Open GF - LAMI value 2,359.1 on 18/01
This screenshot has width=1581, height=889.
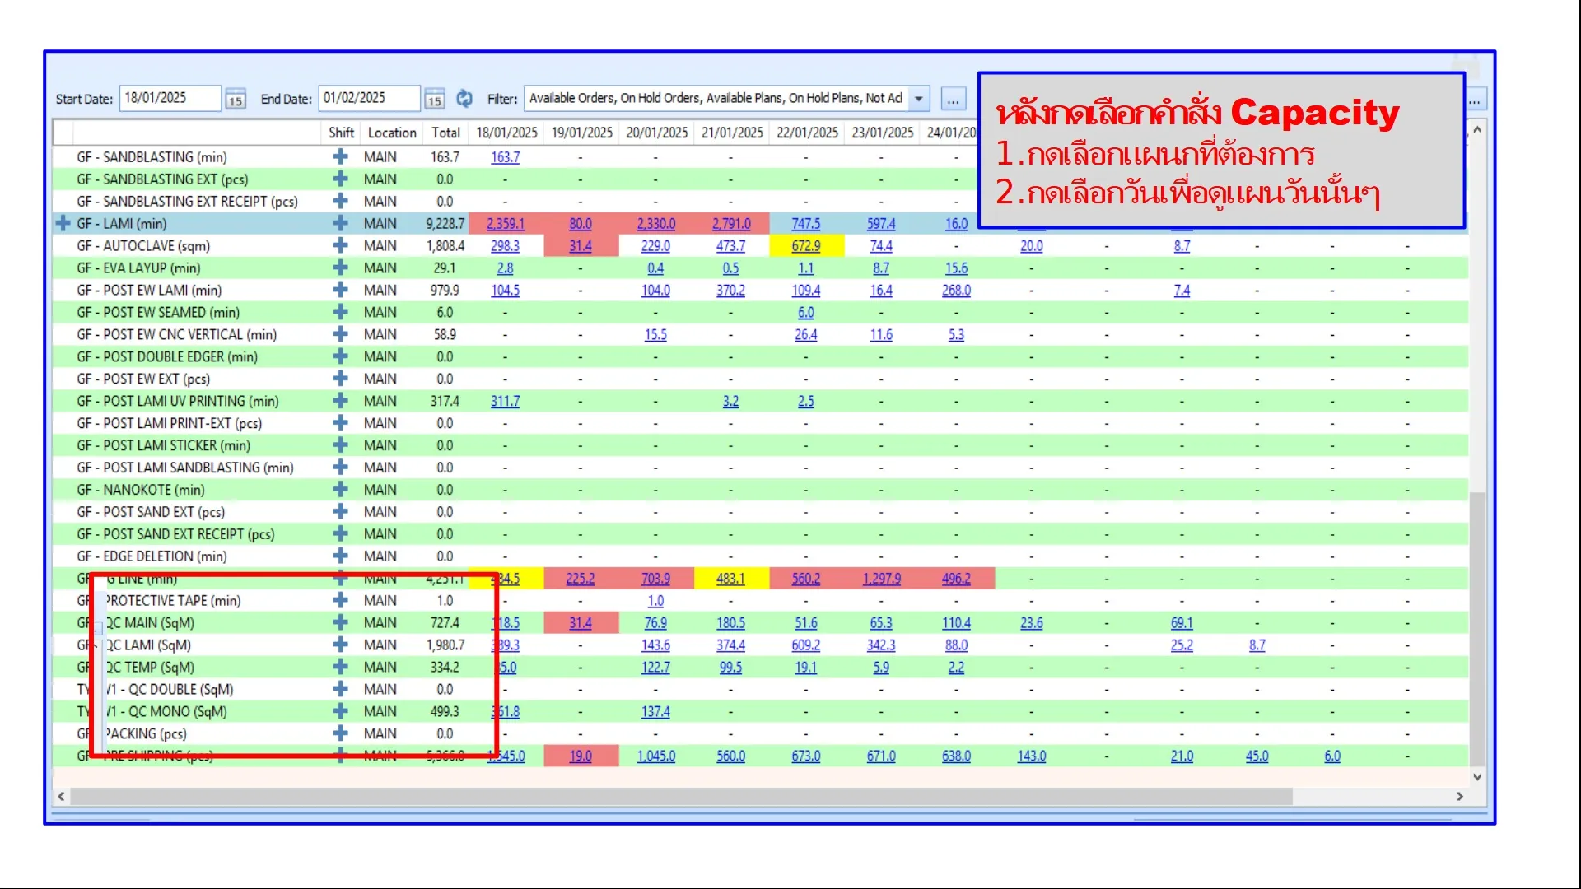pyautogui.click(x=506, y=224)
